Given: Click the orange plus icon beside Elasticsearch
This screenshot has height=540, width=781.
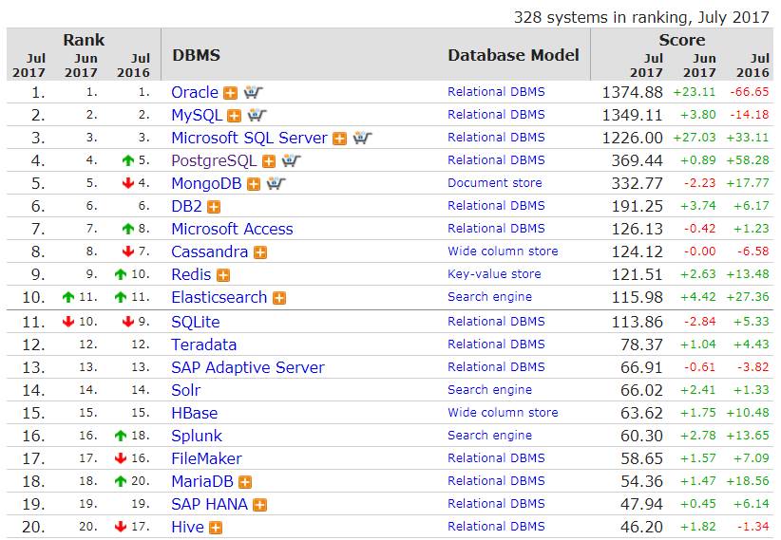Looking at the screenshot, I should 279,298.
